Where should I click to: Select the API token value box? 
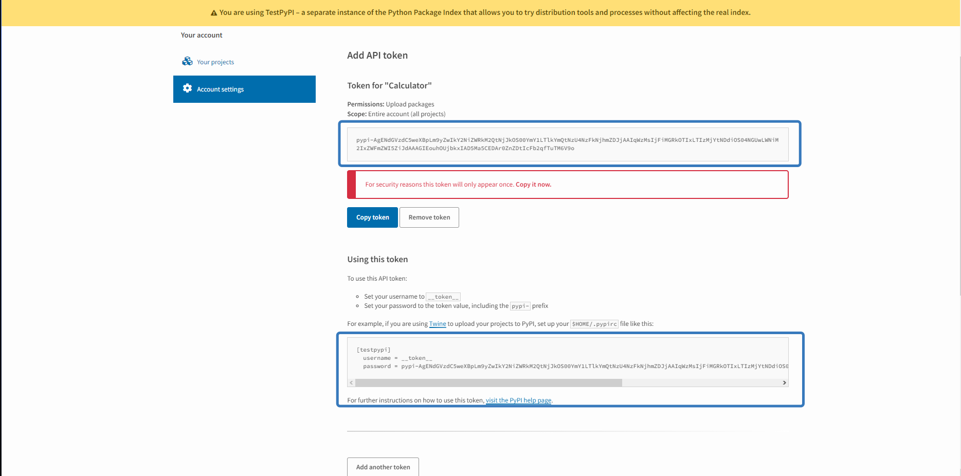pyautogui.click(x=568, y=144)
